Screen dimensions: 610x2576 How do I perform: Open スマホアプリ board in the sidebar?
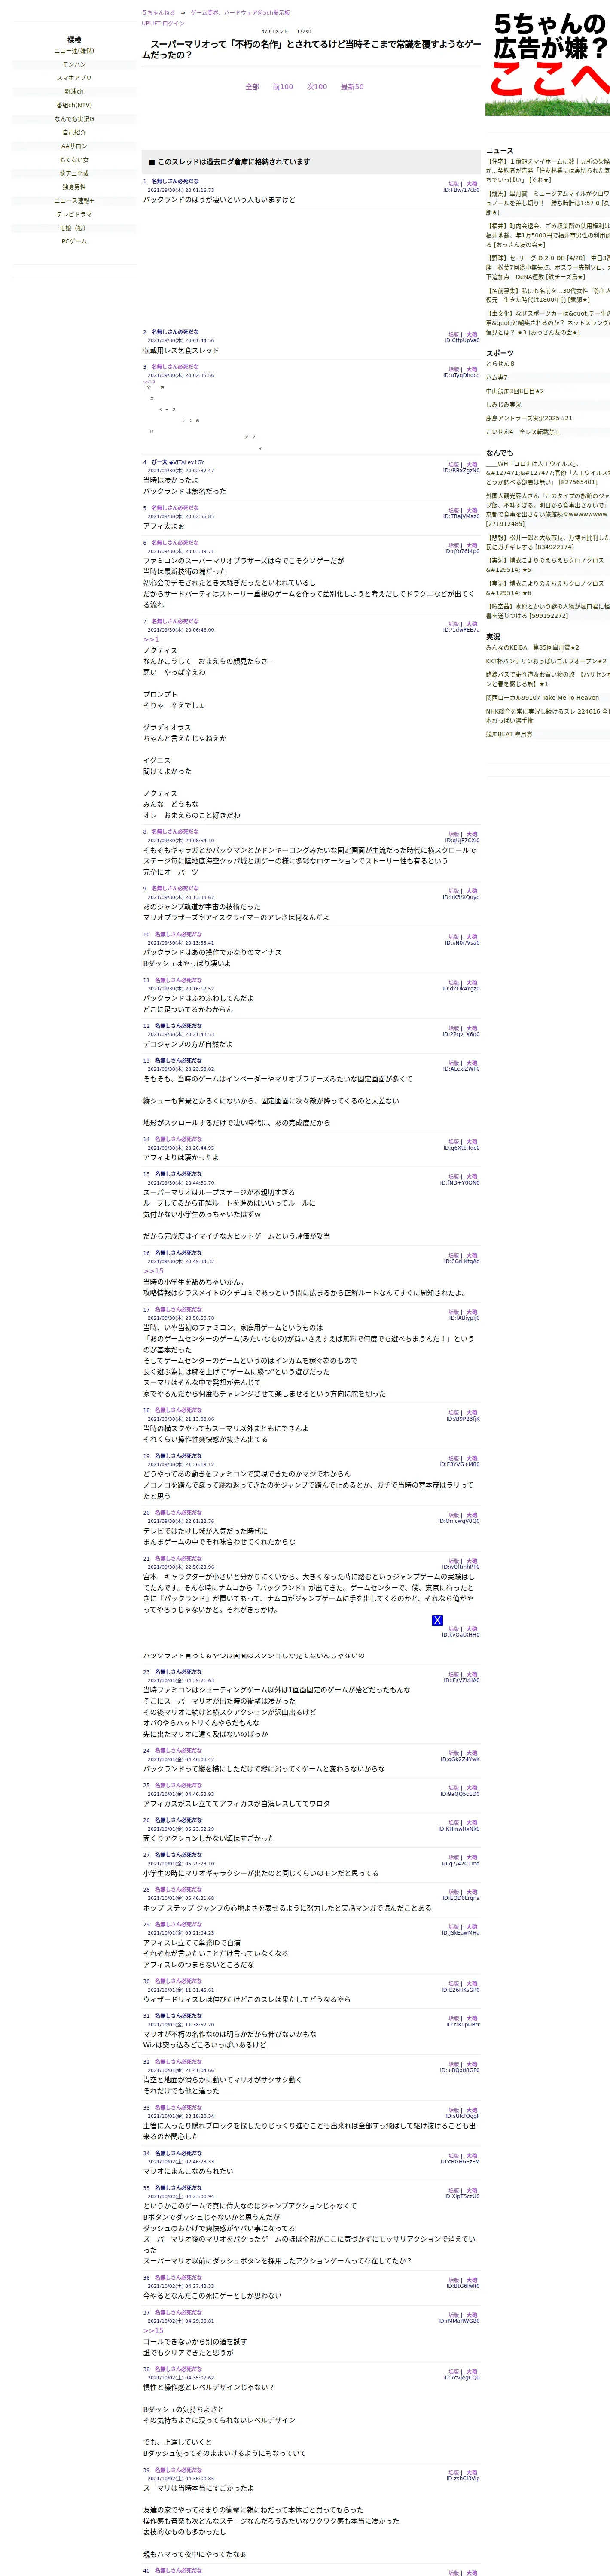click(x=74, y=78)
